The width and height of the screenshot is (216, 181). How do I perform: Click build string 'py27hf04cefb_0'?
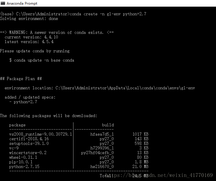(x=97, y=153)
